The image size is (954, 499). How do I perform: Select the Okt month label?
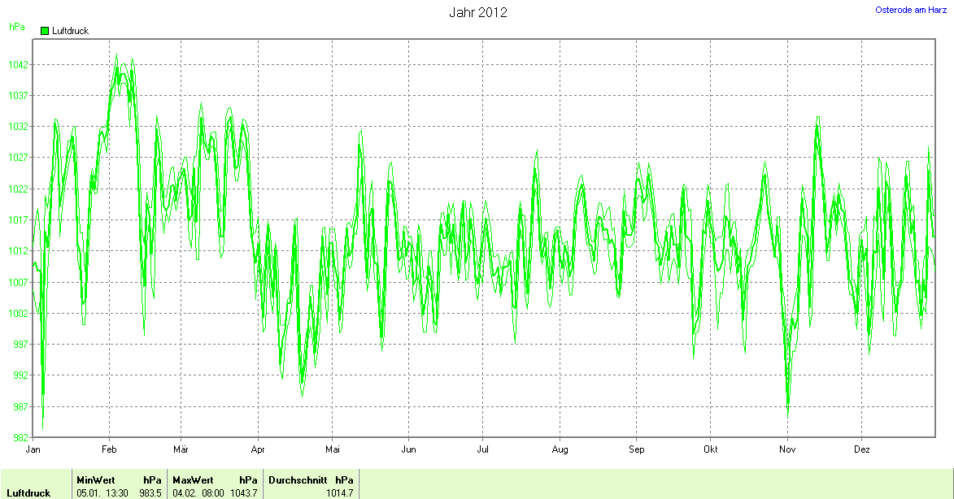[x=711, y=449]
